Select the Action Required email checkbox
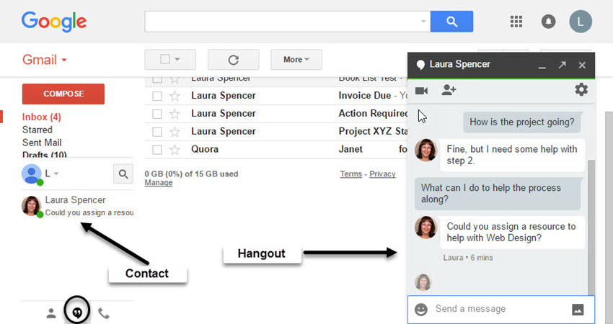 (156, 114)
